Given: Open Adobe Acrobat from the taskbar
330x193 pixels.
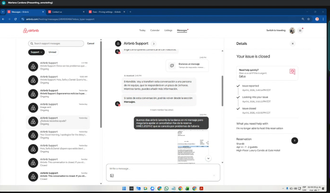Looking at the screenshot, I should click(x=201, y=189).
